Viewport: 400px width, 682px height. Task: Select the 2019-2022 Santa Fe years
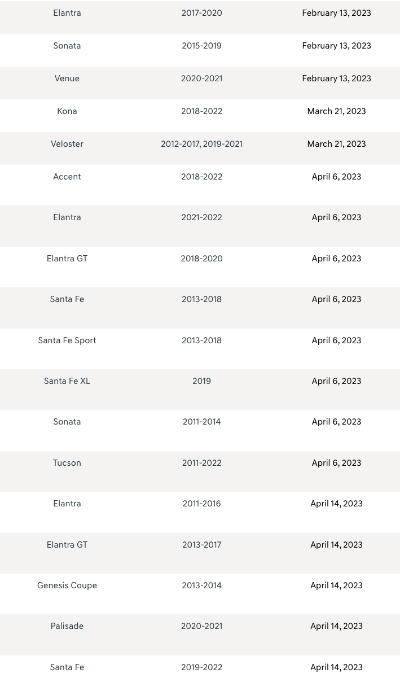click(201, 667)
